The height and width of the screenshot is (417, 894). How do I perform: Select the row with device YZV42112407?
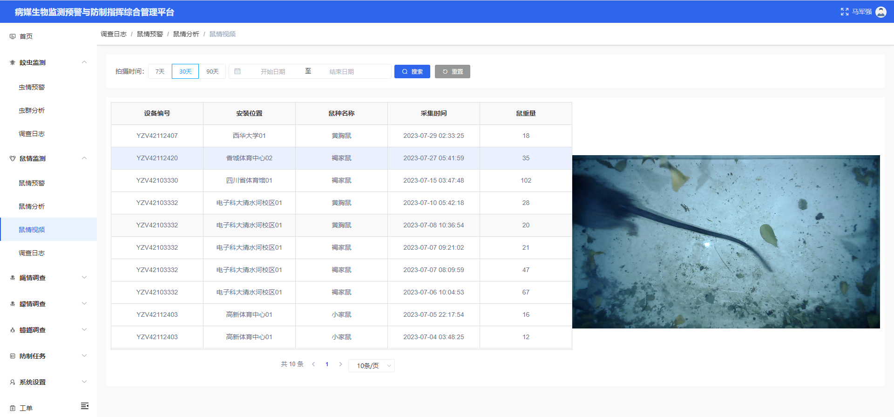coord(341,136)
